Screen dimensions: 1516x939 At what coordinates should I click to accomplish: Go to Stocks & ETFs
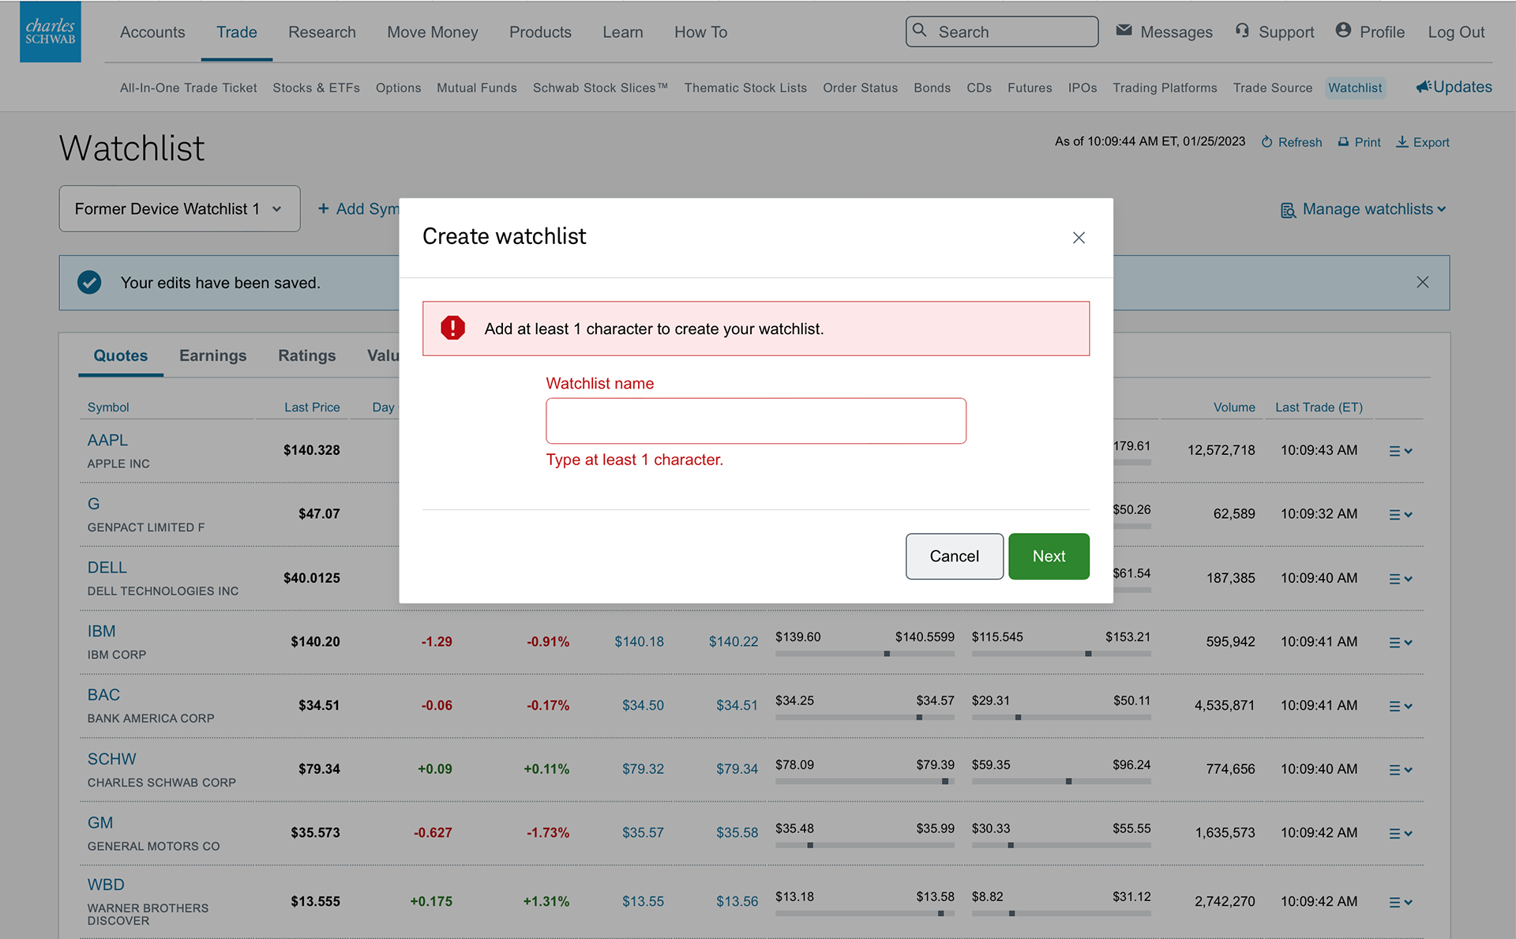click(x=316, y=88)
